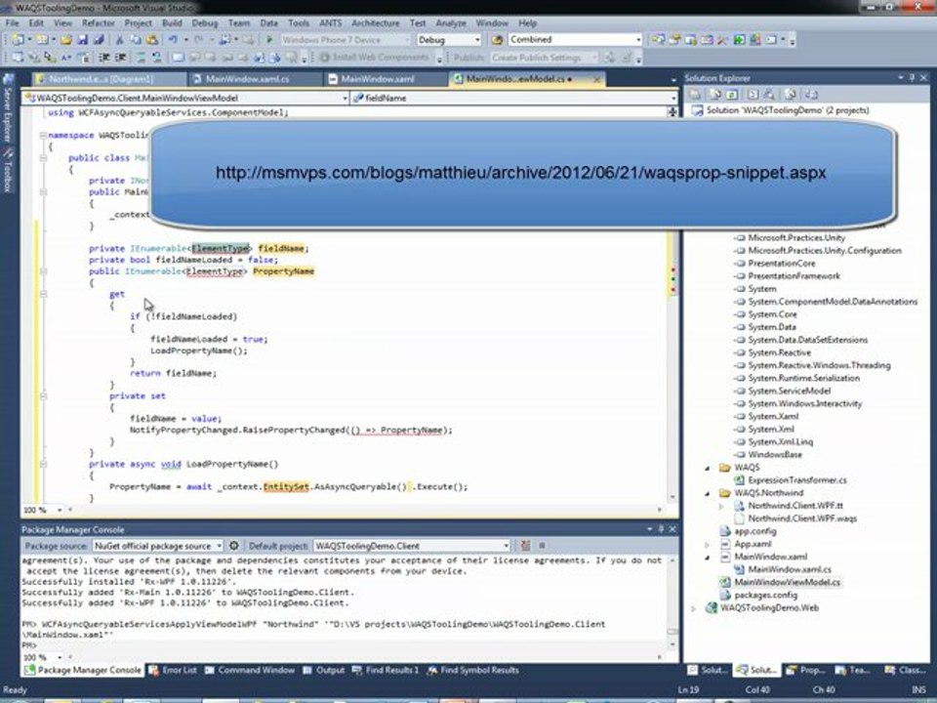
Task: Select ExpressionTransformer.cs in Solution Explorer
Action: pos(796,480)
